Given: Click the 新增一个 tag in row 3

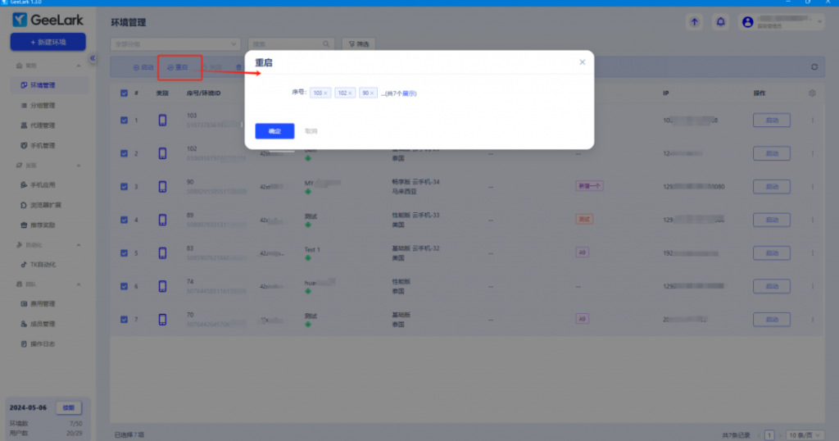Looking at the screenshot, I should 589,186.
